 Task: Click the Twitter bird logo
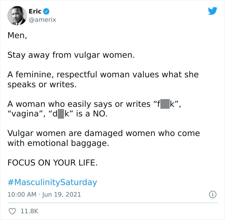point(212,11)
